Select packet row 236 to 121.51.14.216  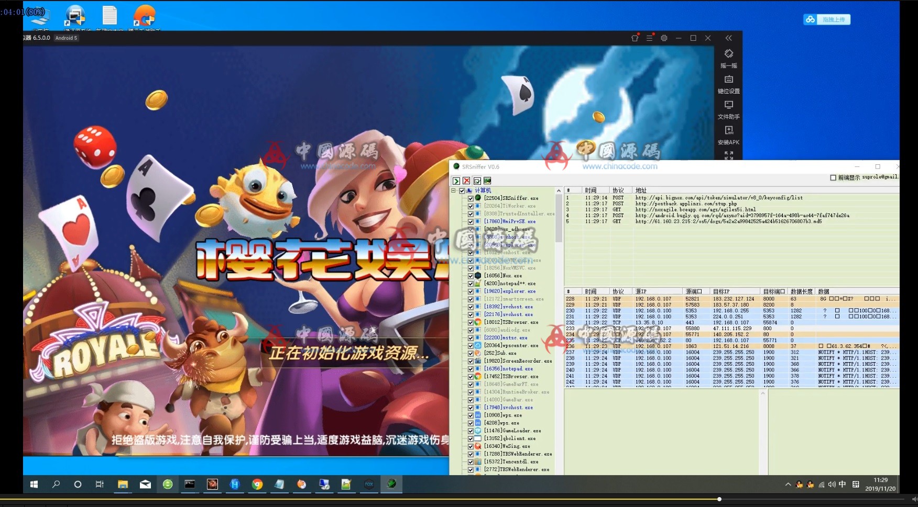pyautogui.click(x=731, y=346)
